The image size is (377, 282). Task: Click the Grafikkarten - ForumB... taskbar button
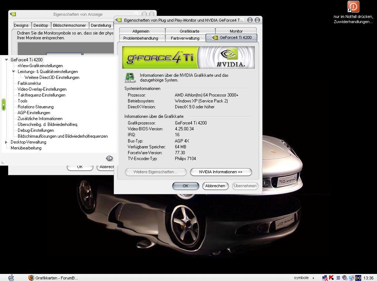tap(53, 278)
